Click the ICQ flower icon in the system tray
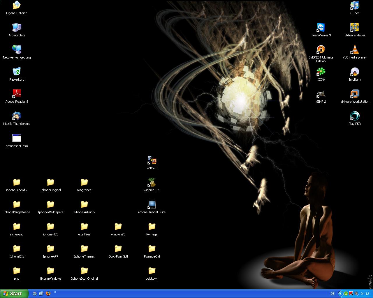The image size is (373, 298). [x=346, y=294]
